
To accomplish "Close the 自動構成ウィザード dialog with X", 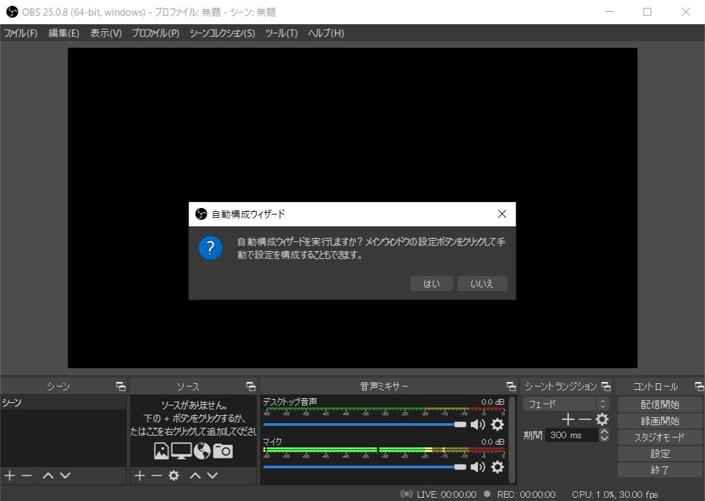I will coord(502,214).
